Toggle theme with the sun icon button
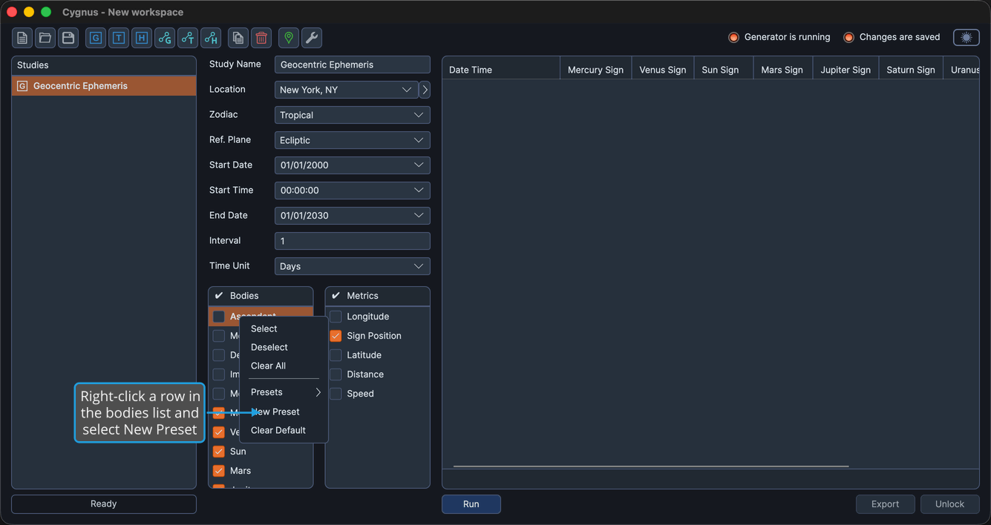The image size is (991, 525). (x=967, y=37)
